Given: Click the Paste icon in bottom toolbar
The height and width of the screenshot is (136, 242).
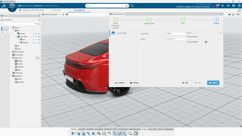Looking at the screenshot, I should tap(83, 133).
